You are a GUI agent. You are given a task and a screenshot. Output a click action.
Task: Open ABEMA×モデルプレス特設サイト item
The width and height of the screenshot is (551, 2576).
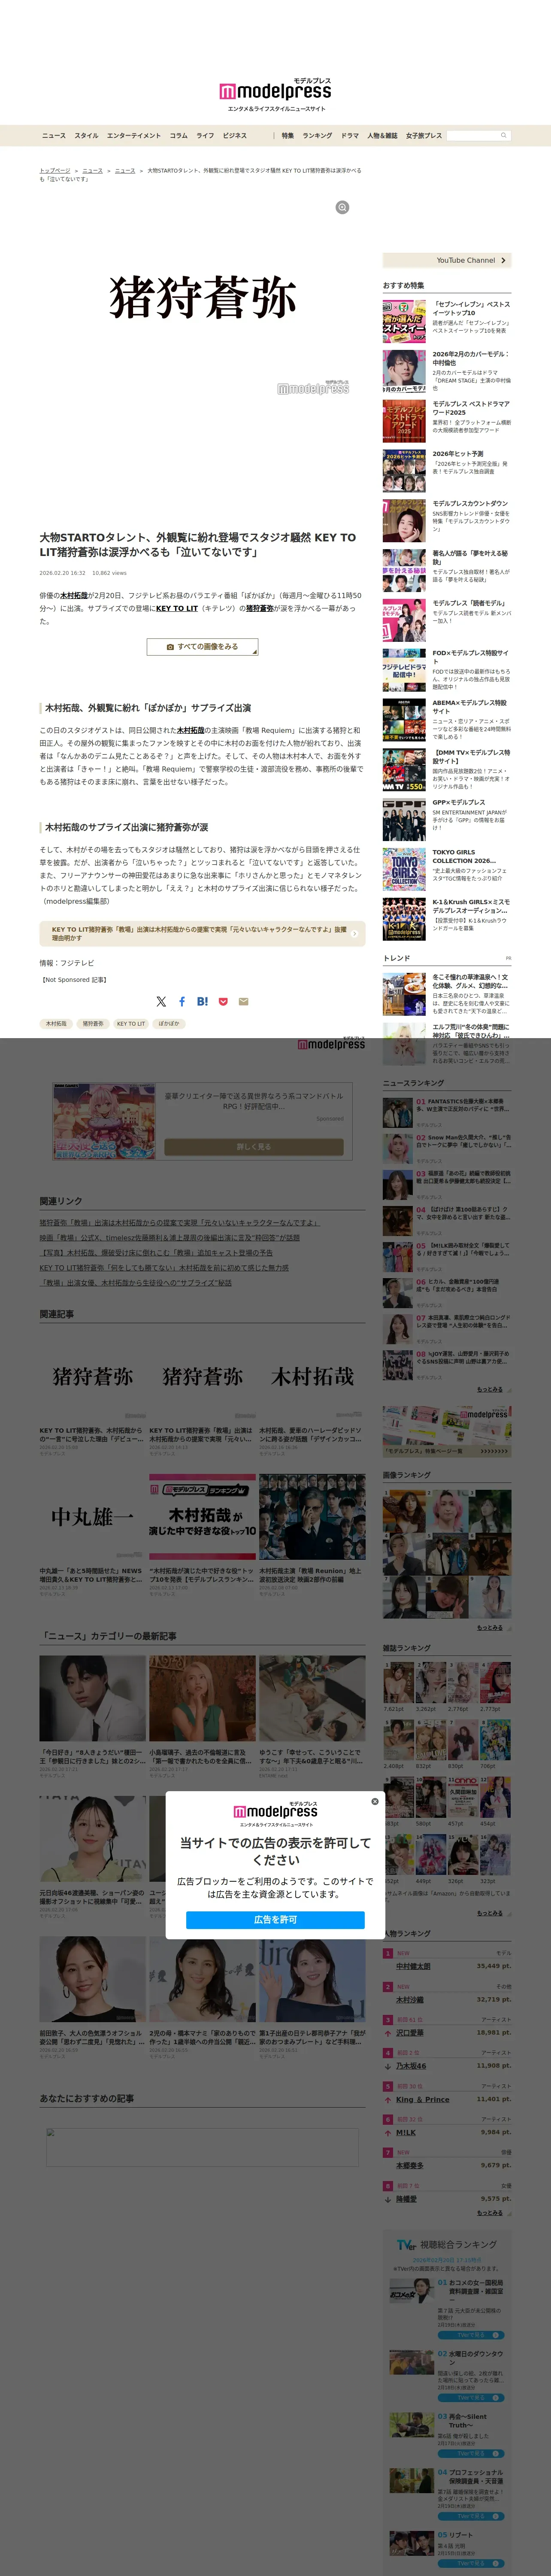pyautogui.click(x=447, y=720)
